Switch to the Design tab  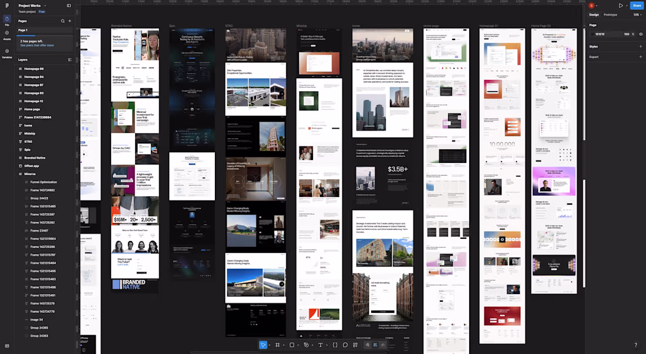594,15
